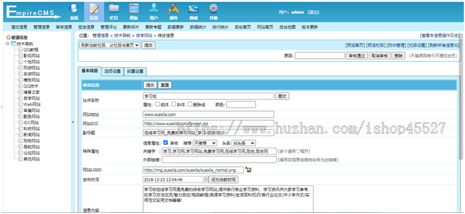Click the 自学网站 breadcrumb link
Viewport: 465px width, 214px height.
click(144, 35)
